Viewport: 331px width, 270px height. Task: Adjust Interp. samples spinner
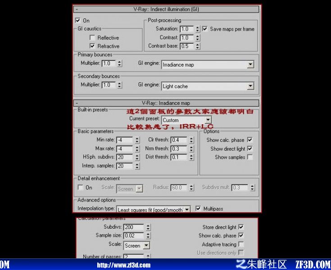137,166
